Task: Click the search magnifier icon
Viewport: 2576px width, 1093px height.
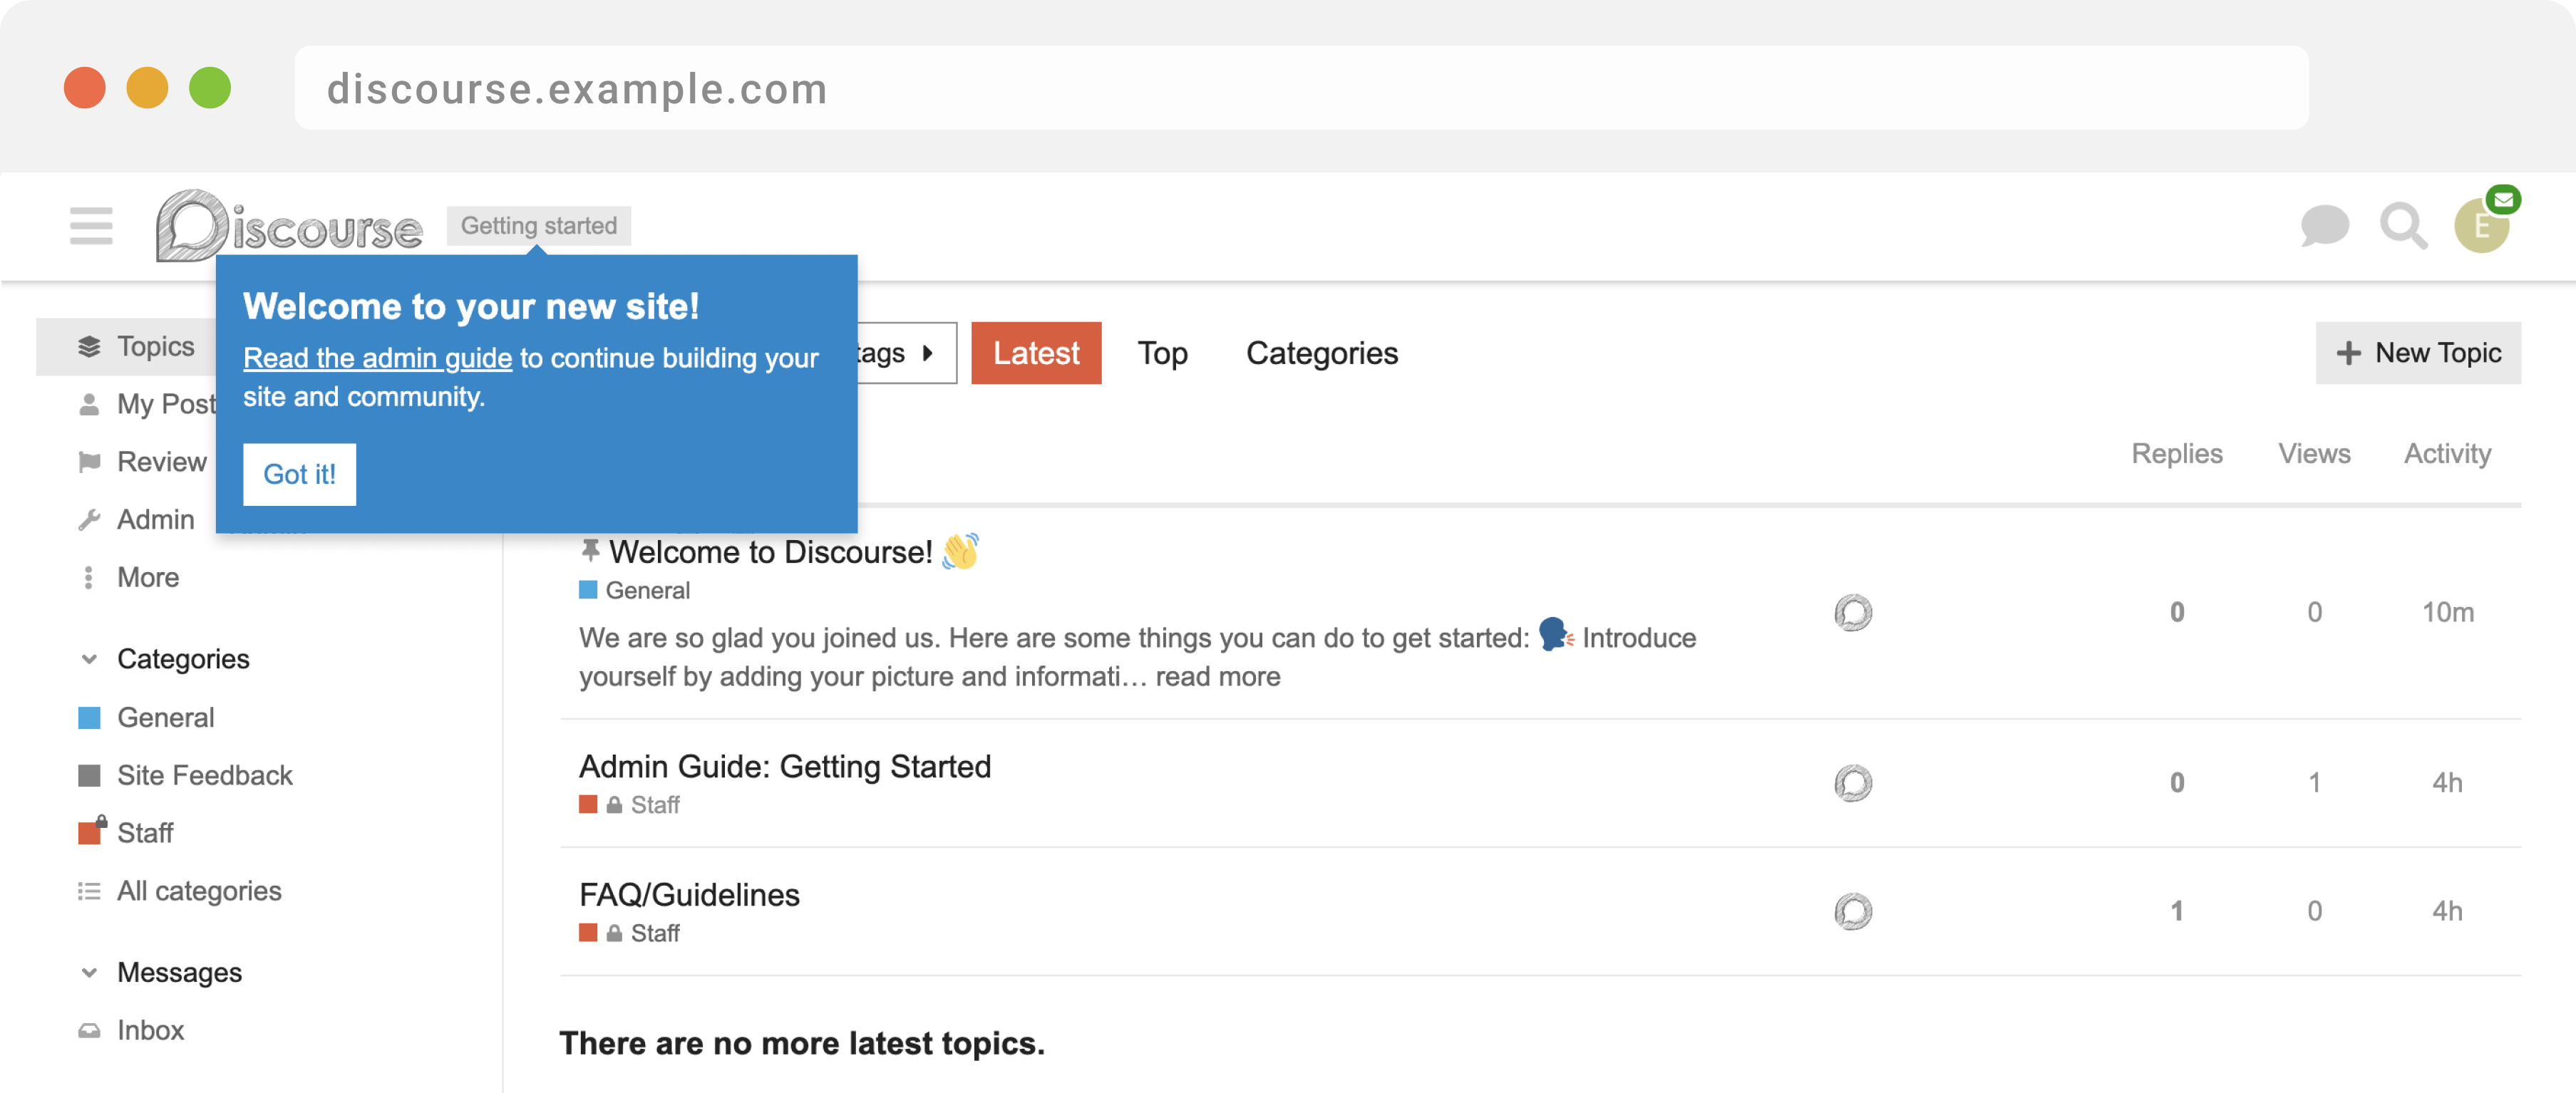Action: click(x=2402, y=226)
